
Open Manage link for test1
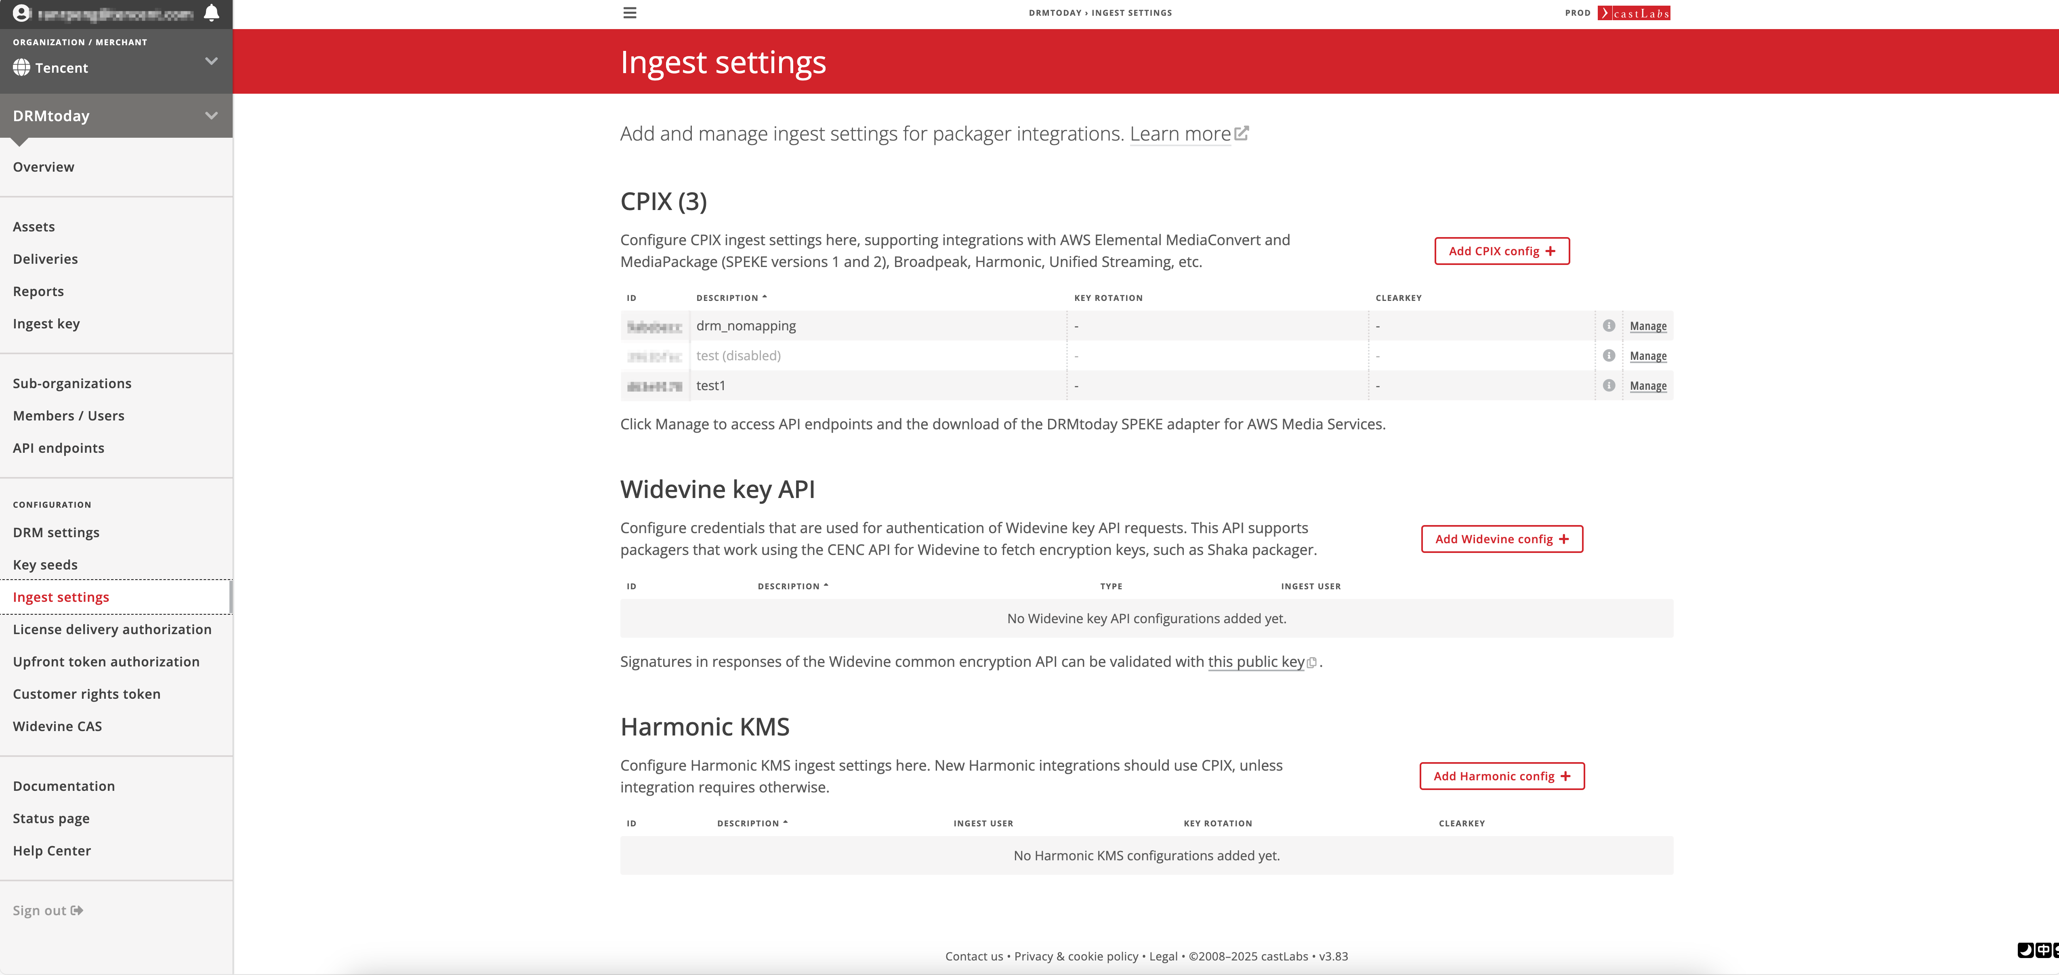click(1647, 386)
